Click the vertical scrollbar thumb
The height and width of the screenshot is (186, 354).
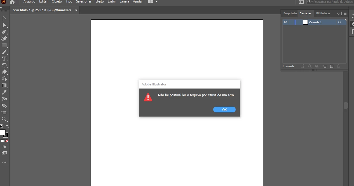click(x=346, y=105)
